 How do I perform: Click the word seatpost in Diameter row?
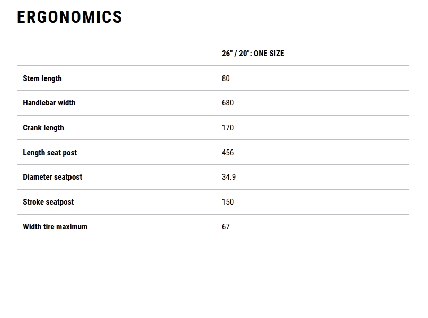68,177
